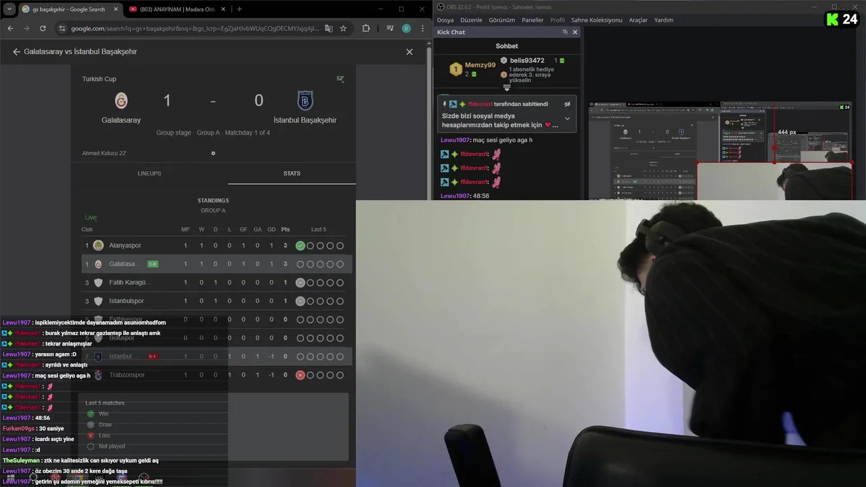This screenshot has width=866, height=487.
Task: Open the Düzenle menu in OBS
Action: [472, 20]
